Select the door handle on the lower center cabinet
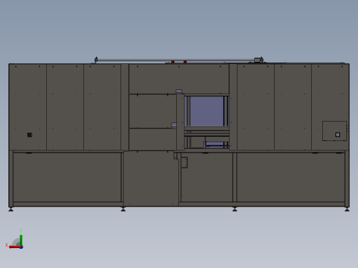 click(x=185, y=162)
